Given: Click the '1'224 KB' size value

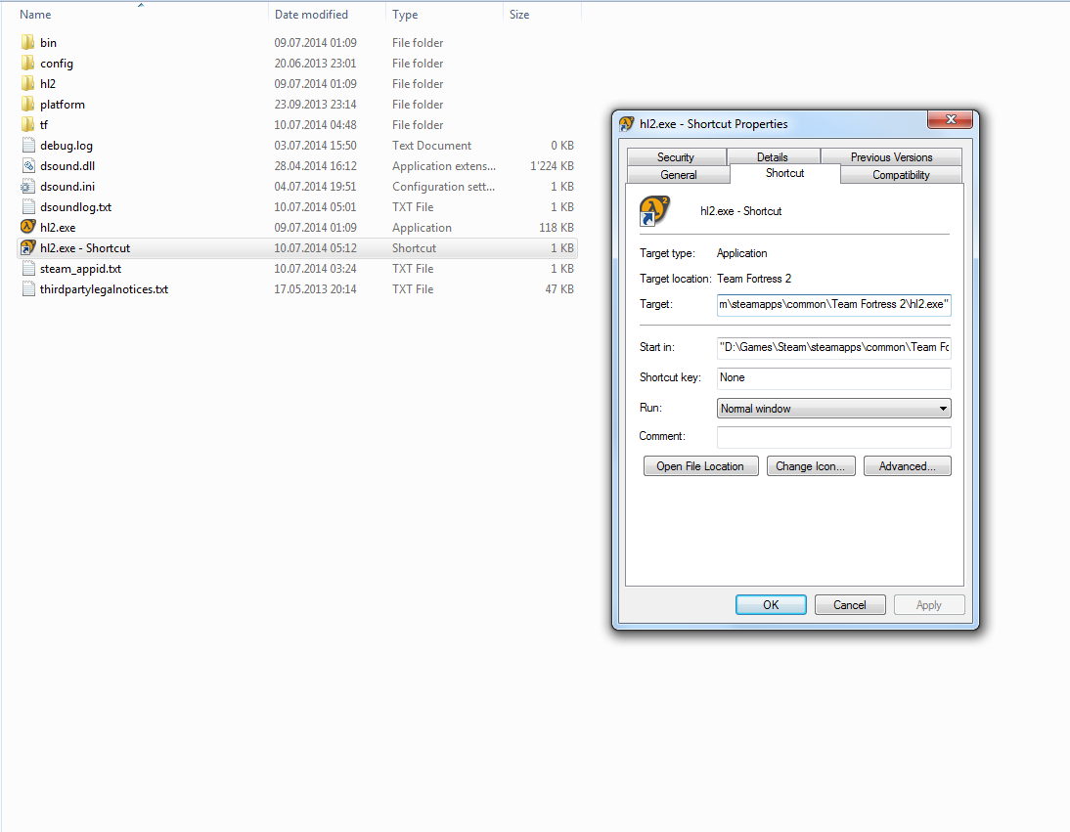Looking at the screenshot, I should tap(552, 166).
